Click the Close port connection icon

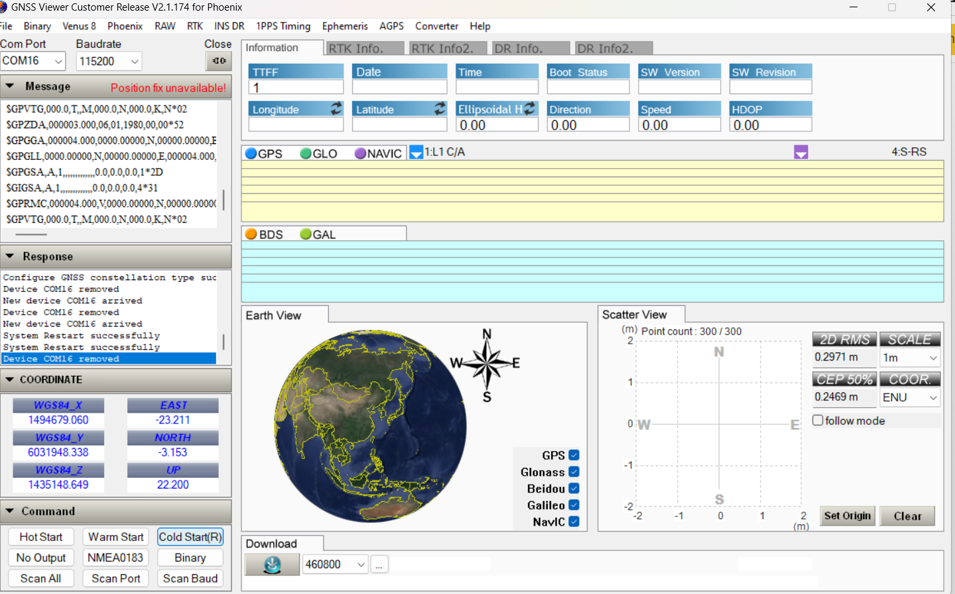point(219,61)
